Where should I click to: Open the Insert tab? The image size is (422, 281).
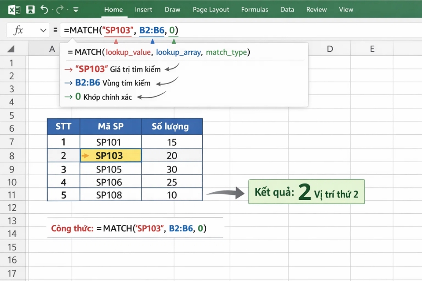click(x=143, y=9)
